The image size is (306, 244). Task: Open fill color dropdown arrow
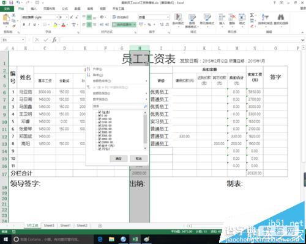click(x=59, y=24)
